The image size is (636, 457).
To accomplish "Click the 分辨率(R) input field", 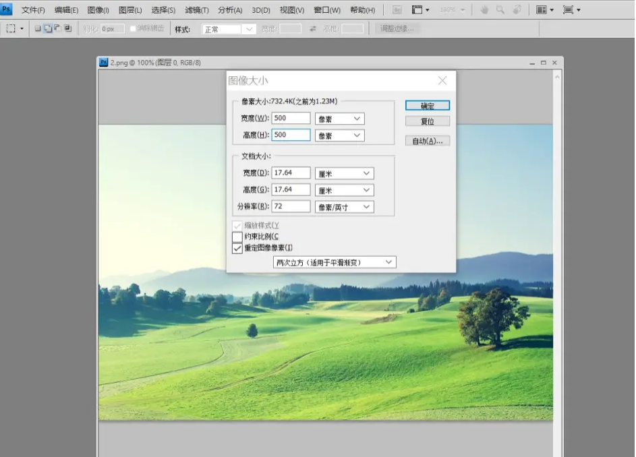I will tap(291, 206).
